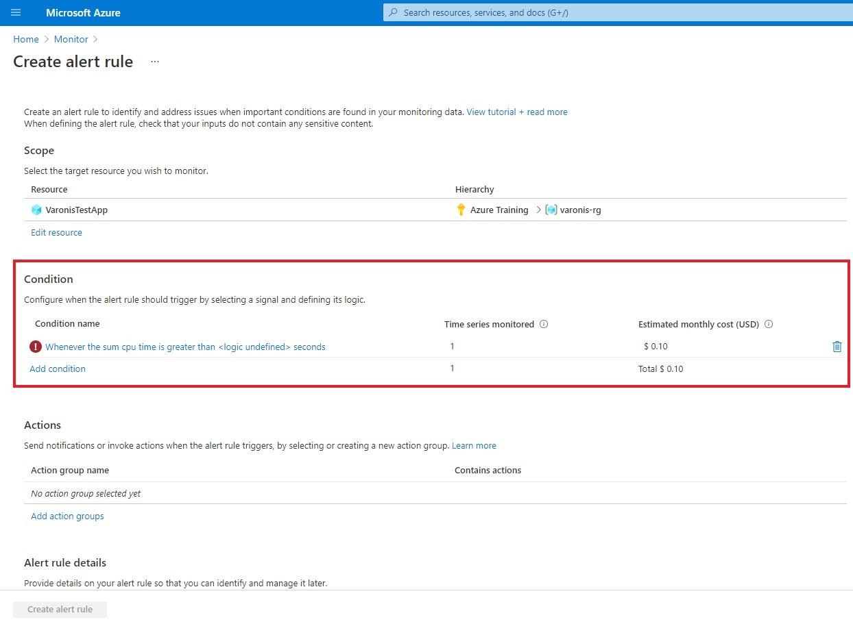Select No action group selected yet text
Screen dimensions: 853x624
coord(86,493)
